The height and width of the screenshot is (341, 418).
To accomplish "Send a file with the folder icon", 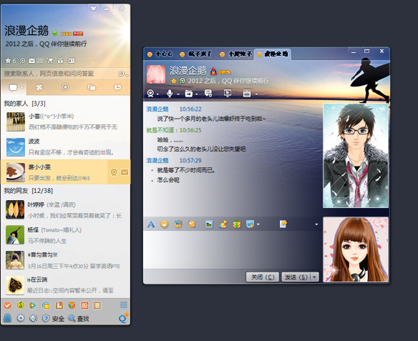I will pyautogui.click(x=189, y=94).
